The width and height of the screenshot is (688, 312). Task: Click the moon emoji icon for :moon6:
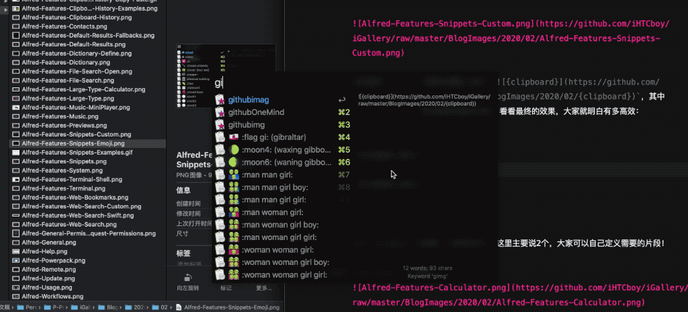[234, 162]
